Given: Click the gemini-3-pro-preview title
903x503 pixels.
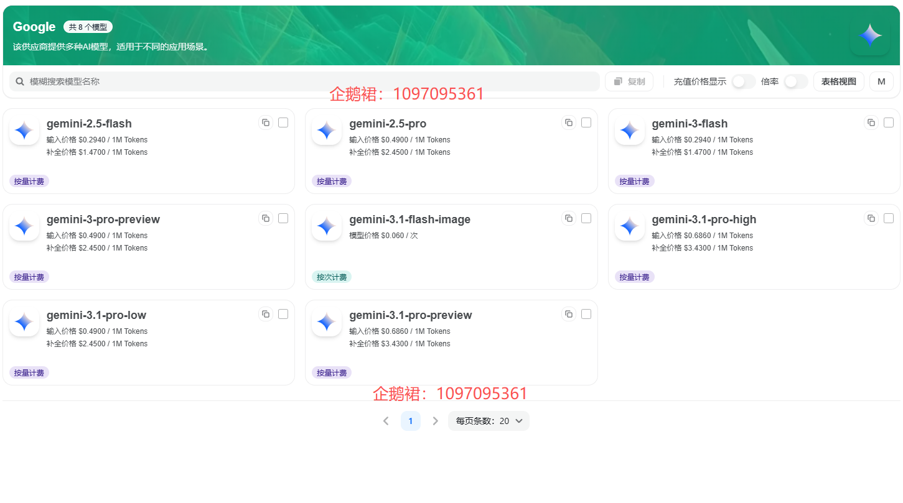Looking at the screenshot, I should pos(103,219).
